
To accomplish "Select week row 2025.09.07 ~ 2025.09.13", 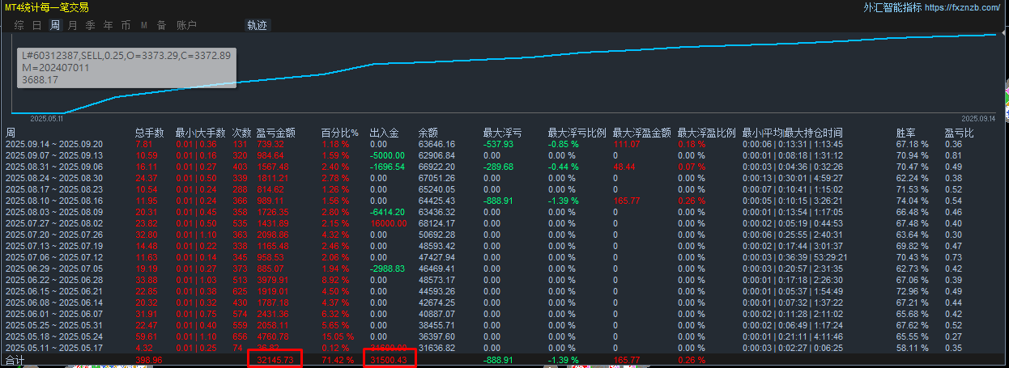I will pyautogui.click(x=504, y=154).
